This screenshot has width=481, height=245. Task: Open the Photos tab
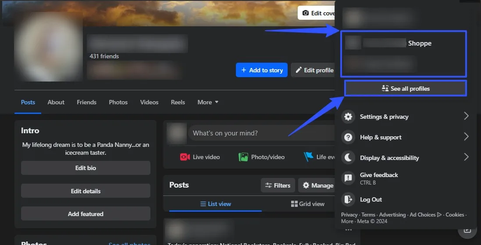(118, 102)
